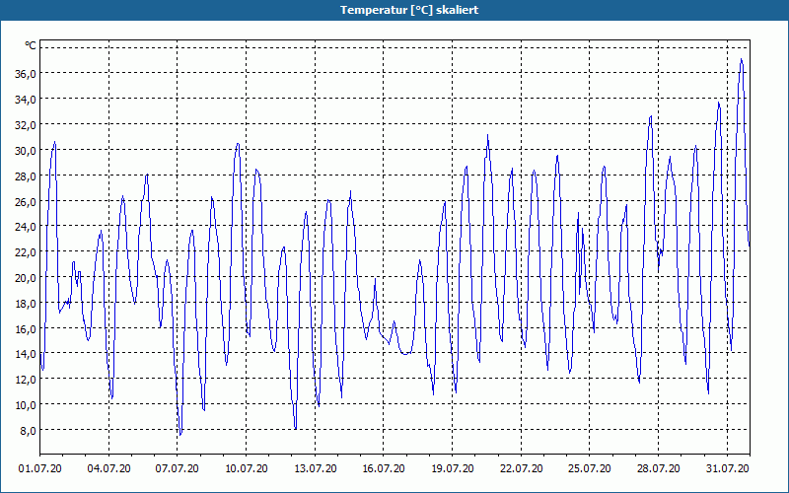Click the 26,0 y-axis label
Screen dimensions: 789x493
(x=25, y=202)
